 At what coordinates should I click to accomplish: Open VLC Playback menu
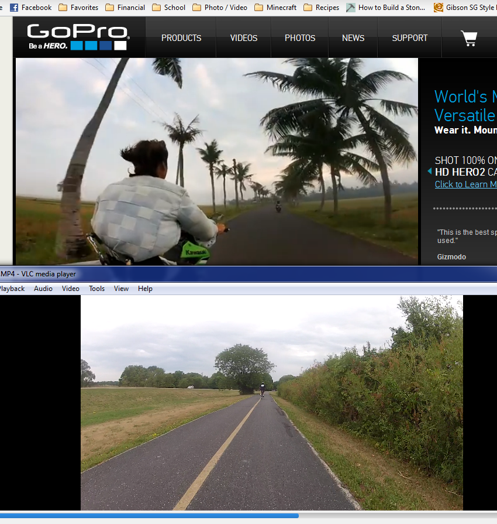[x=12, y=289]
